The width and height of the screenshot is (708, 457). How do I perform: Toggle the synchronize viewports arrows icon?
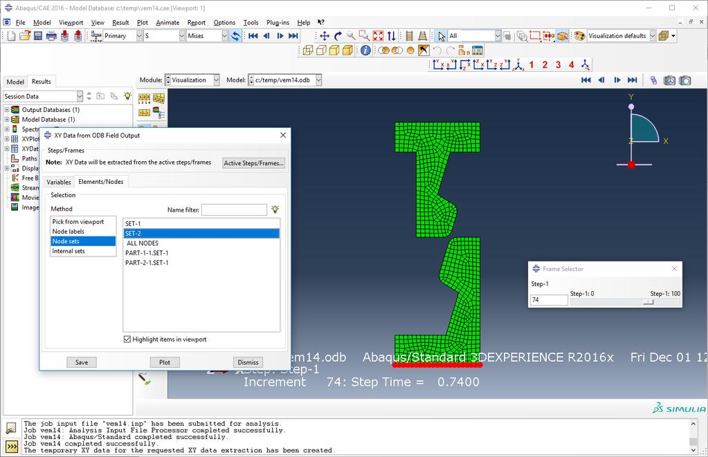point(235,36)
